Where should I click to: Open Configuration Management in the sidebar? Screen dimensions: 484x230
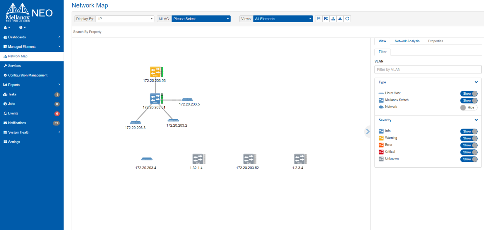point(28,75)
